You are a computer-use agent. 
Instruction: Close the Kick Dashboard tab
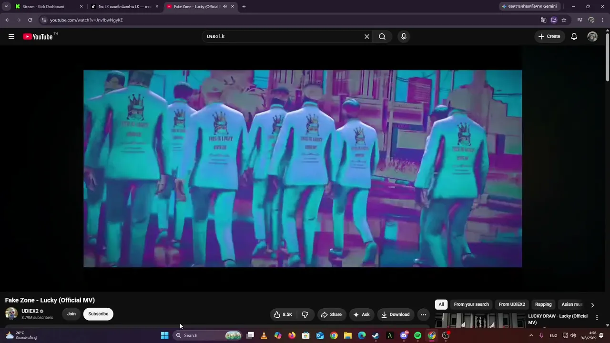tap(81, 7)
